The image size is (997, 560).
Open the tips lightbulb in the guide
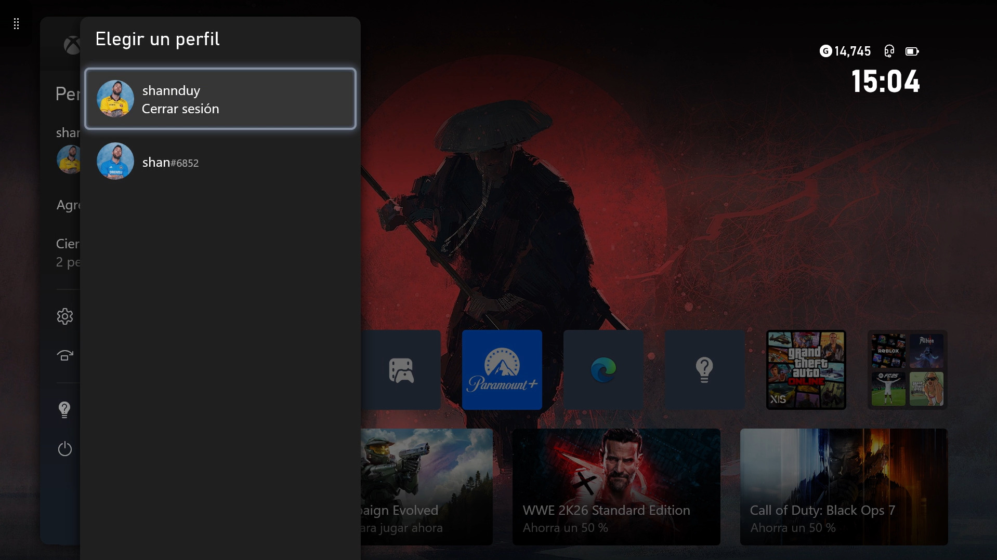click(64, 410)
